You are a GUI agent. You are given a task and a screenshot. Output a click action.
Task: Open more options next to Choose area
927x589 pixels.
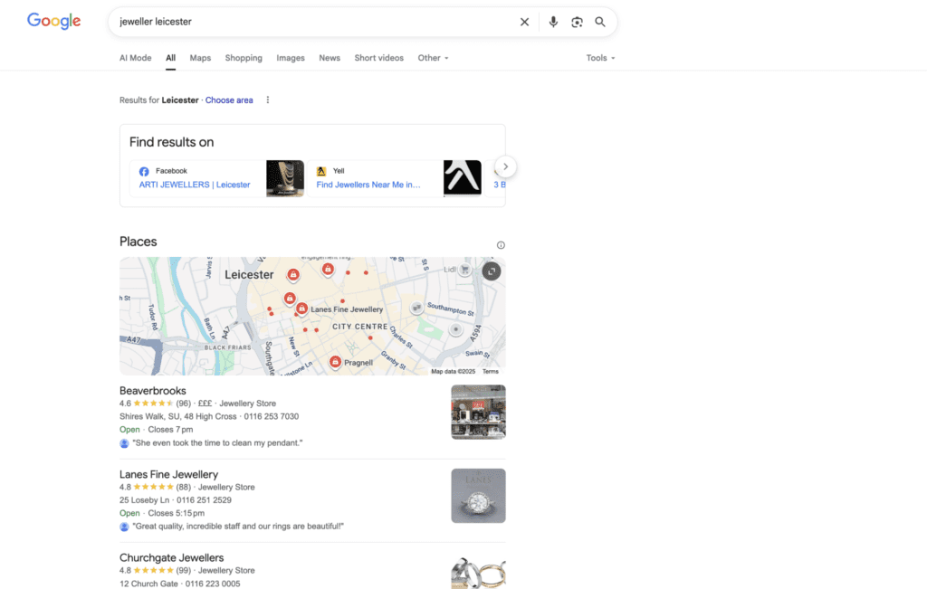(267, 100)
